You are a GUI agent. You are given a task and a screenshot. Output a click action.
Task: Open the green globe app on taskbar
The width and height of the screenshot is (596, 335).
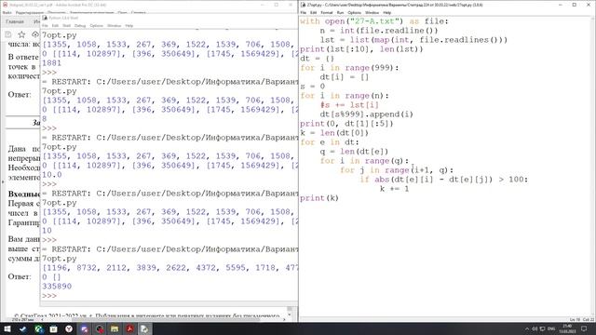click(x=38, y=328)
